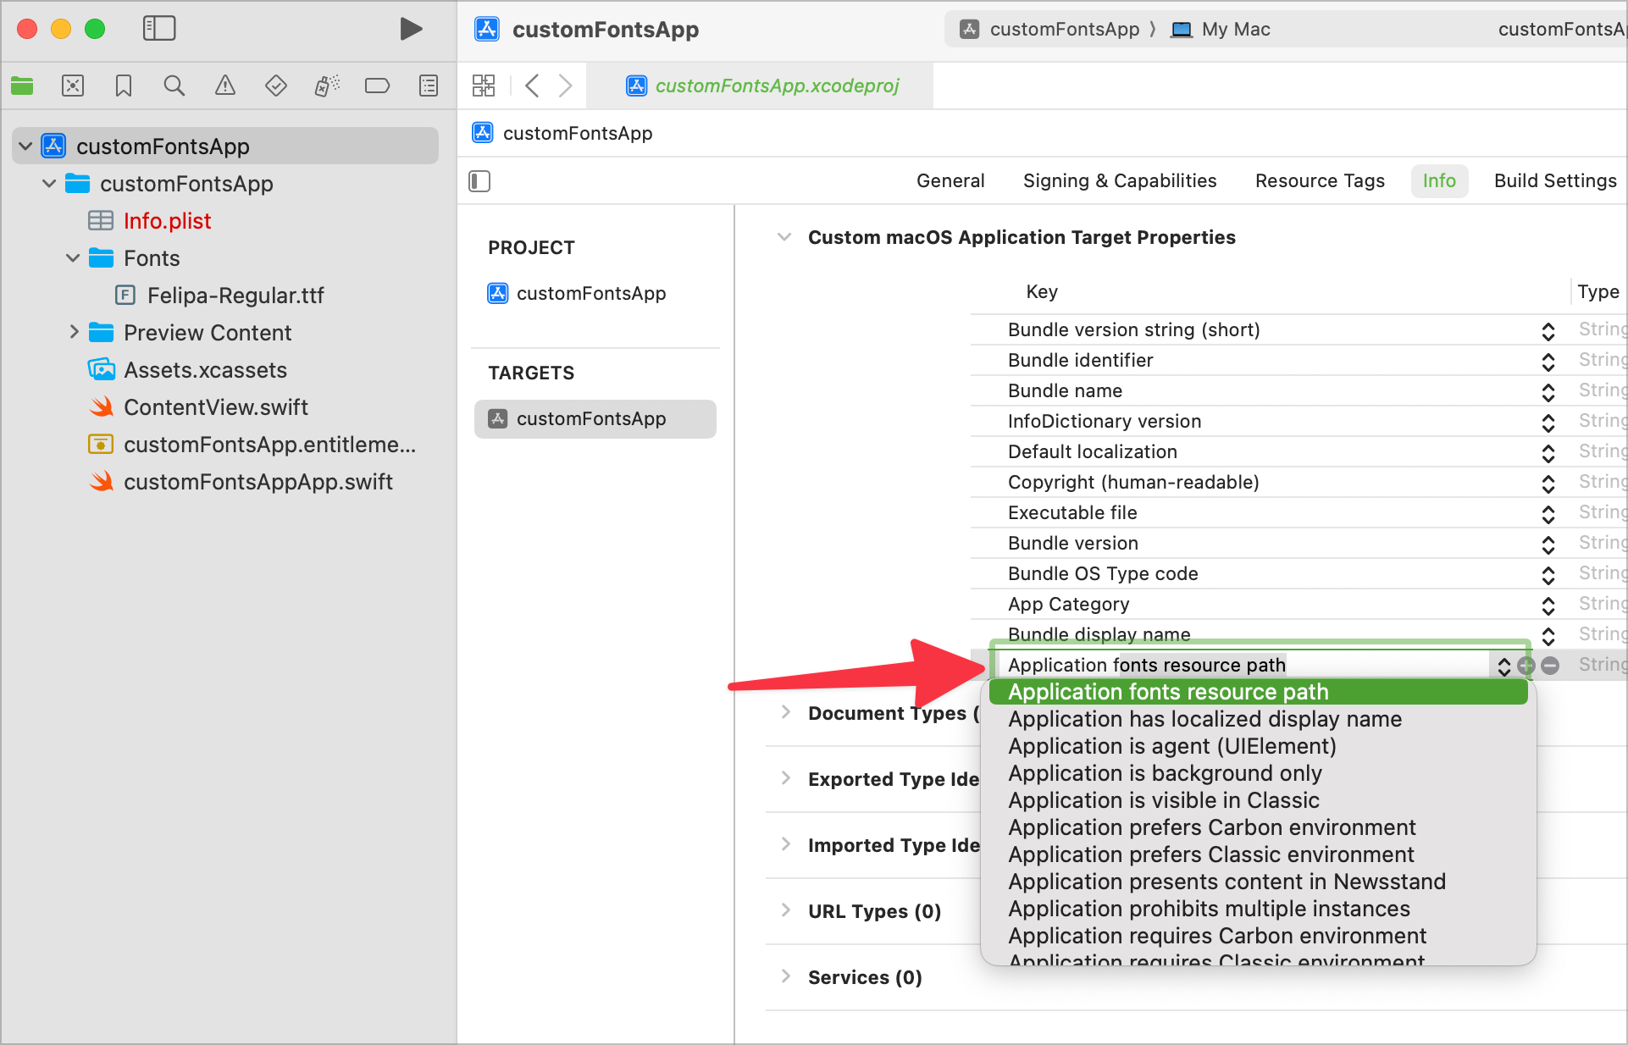This screenshot has height=1045, width=1628.
Task: Open key stepper for Application fonts resource path
Action: coord(1503,666)
